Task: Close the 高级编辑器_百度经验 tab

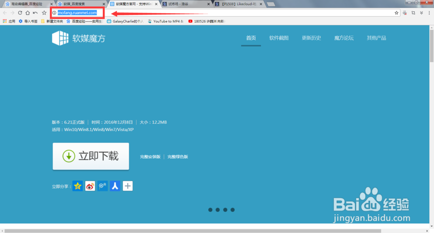Action: pyautogui.click(x=52, y=4)
